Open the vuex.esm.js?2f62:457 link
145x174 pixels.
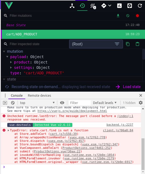coord(66,141)
